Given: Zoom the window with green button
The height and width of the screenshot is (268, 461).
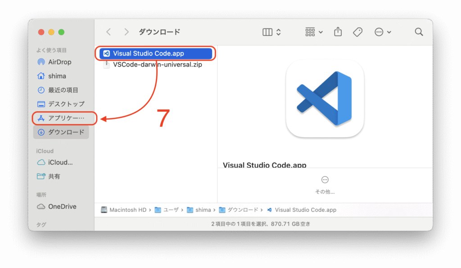Looking at the screenshot, I should click(61, 32).
